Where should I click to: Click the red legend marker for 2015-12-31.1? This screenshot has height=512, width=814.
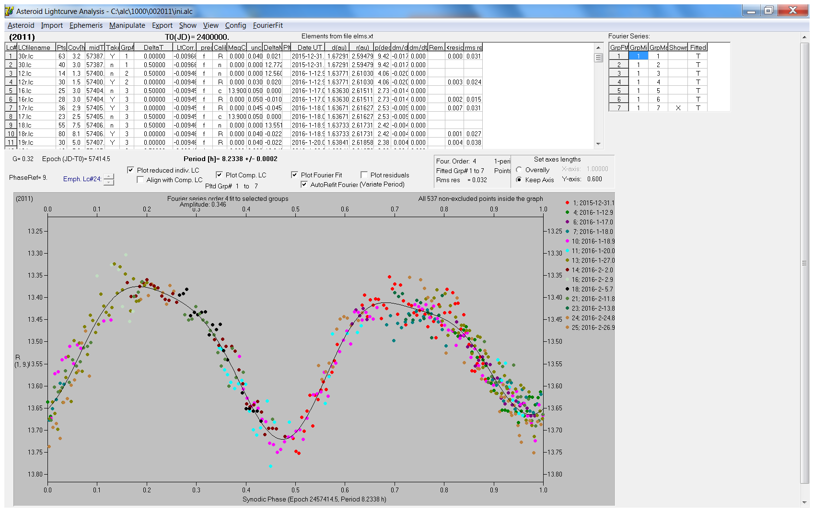pyautogui.click(x=567, y=203)
